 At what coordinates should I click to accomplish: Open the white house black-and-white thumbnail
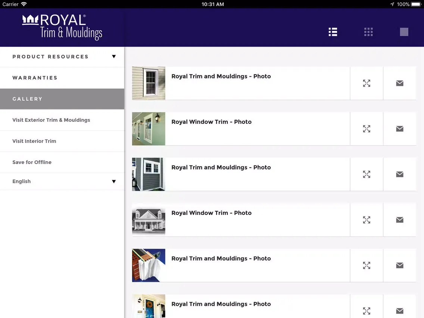click(149, 220)
